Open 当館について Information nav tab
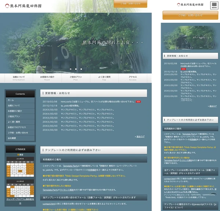Viewport: 220px width, 211px height. (x=19, y=78)
